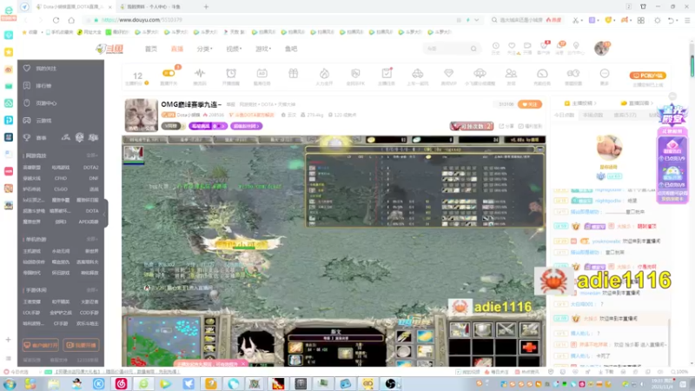Viewport: 695px width, 391px height.
Task: Click the orange PC客户端 button
Action: 647,76
